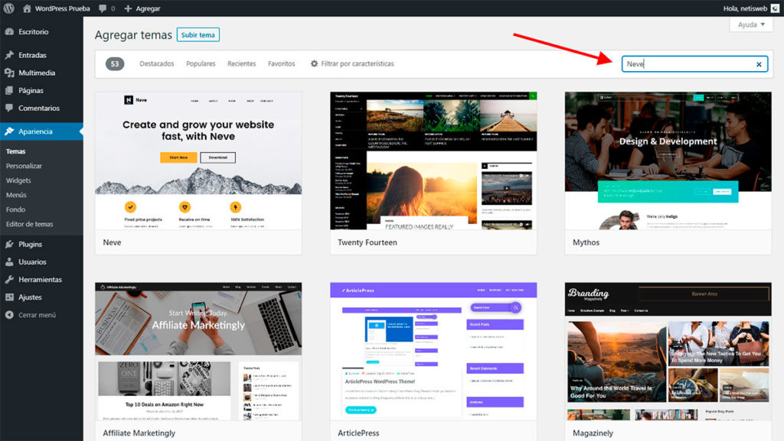Open the Escritorio dashboard icon
784x441 pixels.
[9, 31]
